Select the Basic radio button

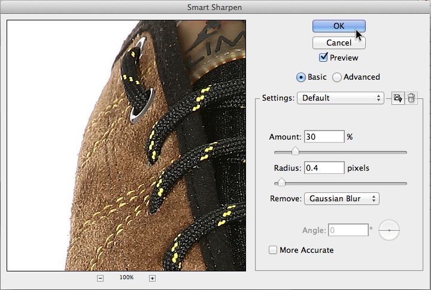[301, 77]
